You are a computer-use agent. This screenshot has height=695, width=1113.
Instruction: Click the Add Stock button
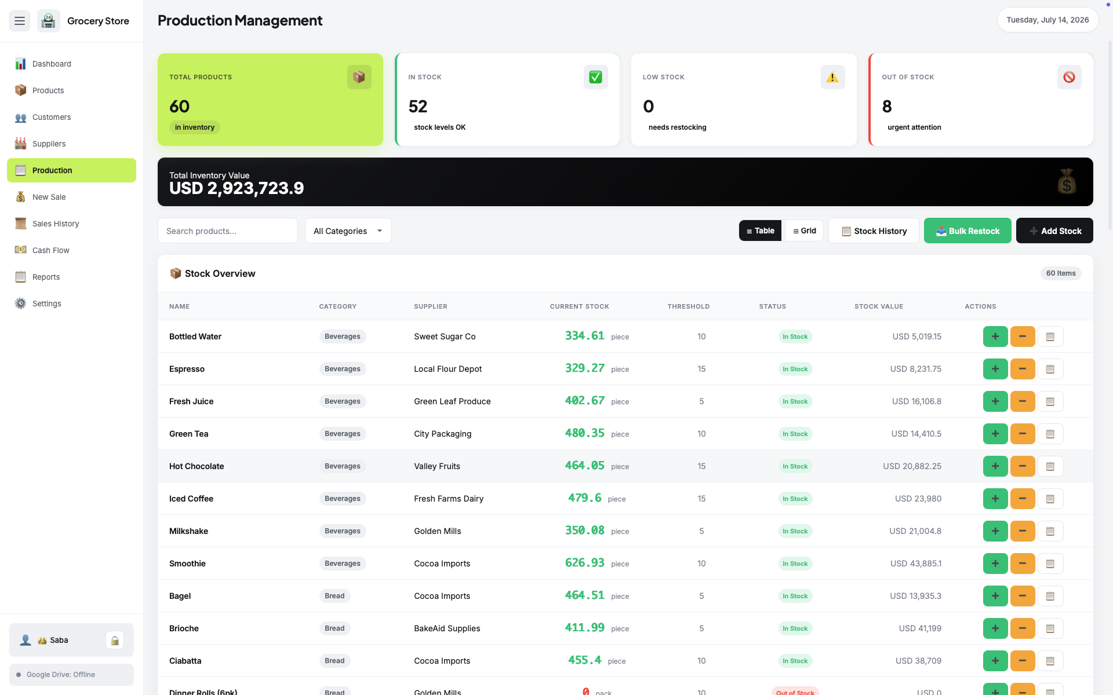coord(1054,231)
